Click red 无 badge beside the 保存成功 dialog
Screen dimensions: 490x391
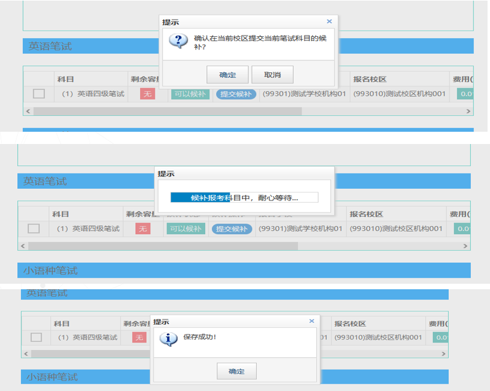[x=139, y=338]
